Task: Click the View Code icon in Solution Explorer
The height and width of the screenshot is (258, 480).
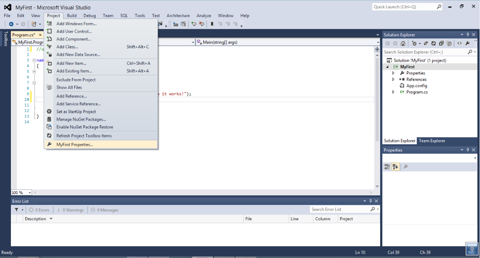Action: (460, 44)
